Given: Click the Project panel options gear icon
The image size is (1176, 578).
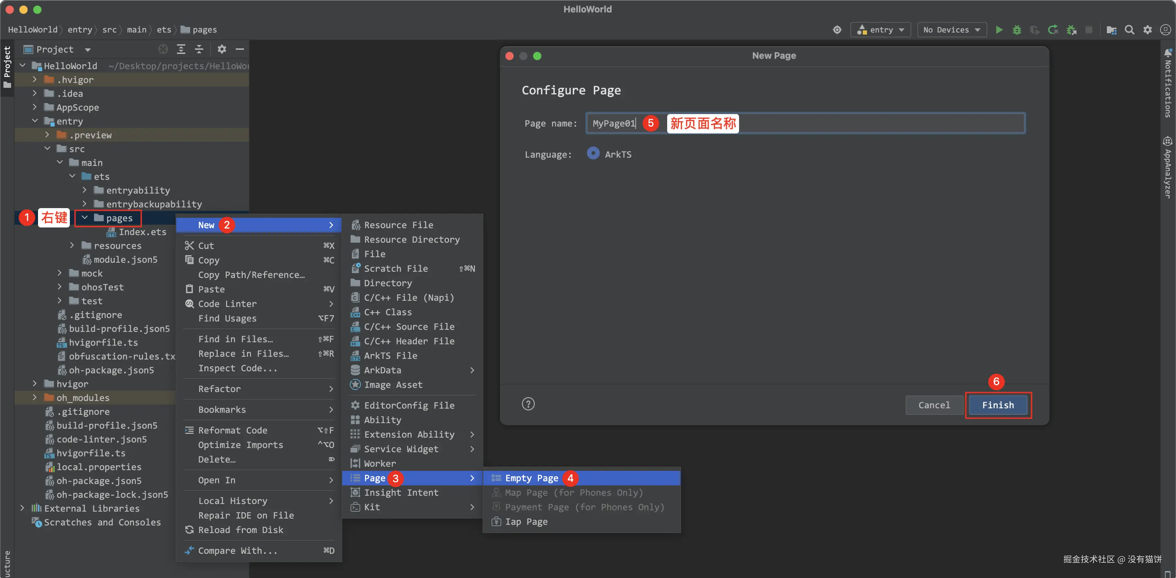Looking at the screenshot, I should pos(222,49).
